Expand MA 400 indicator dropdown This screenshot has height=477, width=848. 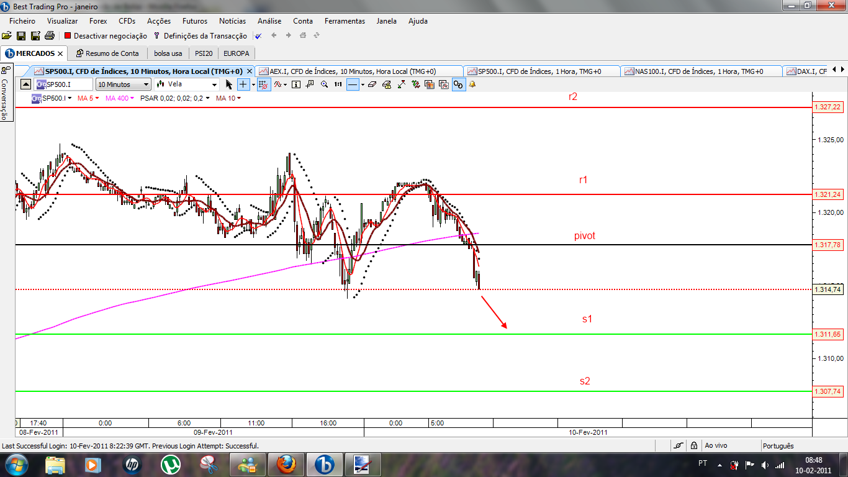pyautogui.click(x=132, y=98)
